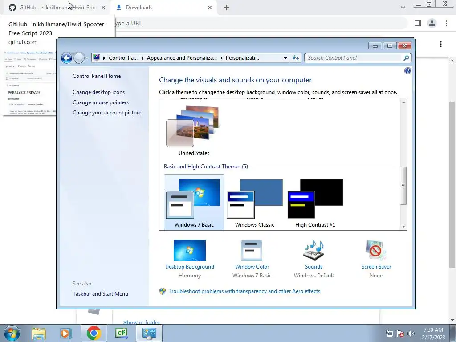This screenshot has height=342, width=456.
Task: Click the C# application taskbar icon
Action: pos(121,333)
